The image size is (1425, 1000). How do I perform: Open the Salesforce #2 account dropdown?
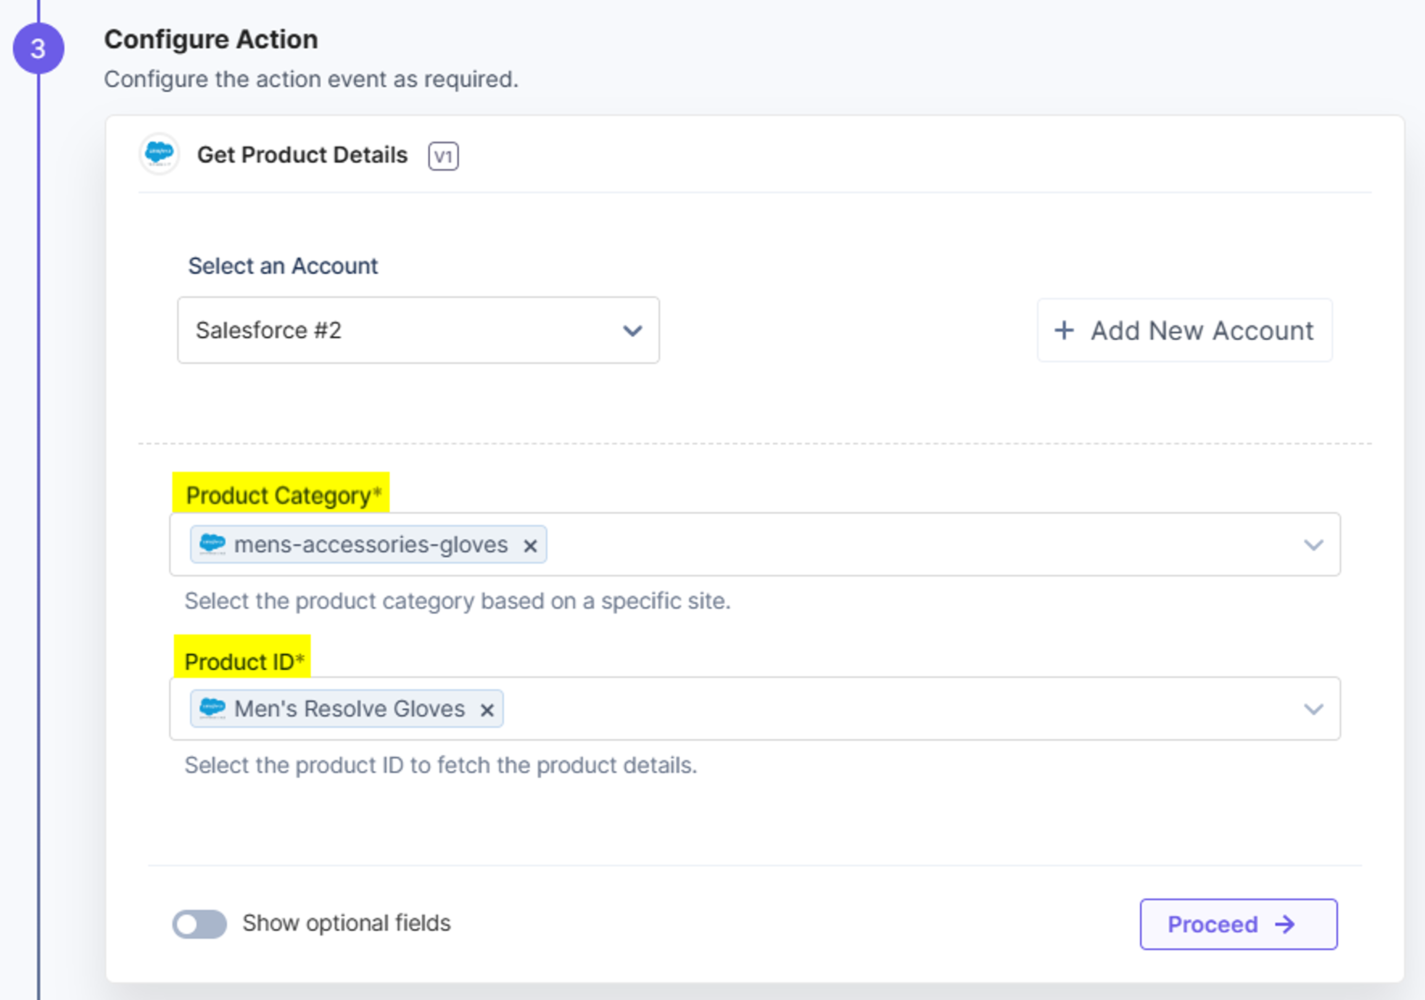418,330
